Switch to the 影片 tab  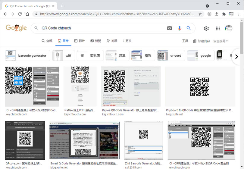(80, 41)
